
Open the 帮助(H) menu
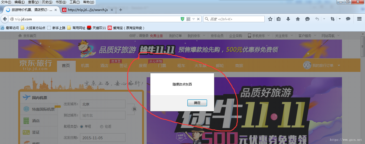pos(89,2)
